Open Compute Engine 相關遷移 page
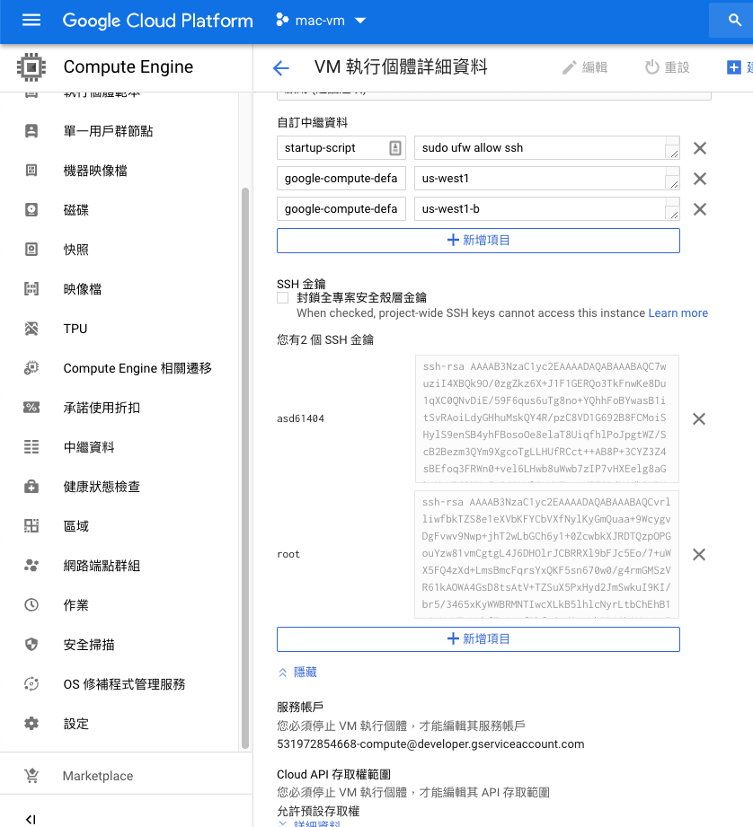 click(137, 368)
